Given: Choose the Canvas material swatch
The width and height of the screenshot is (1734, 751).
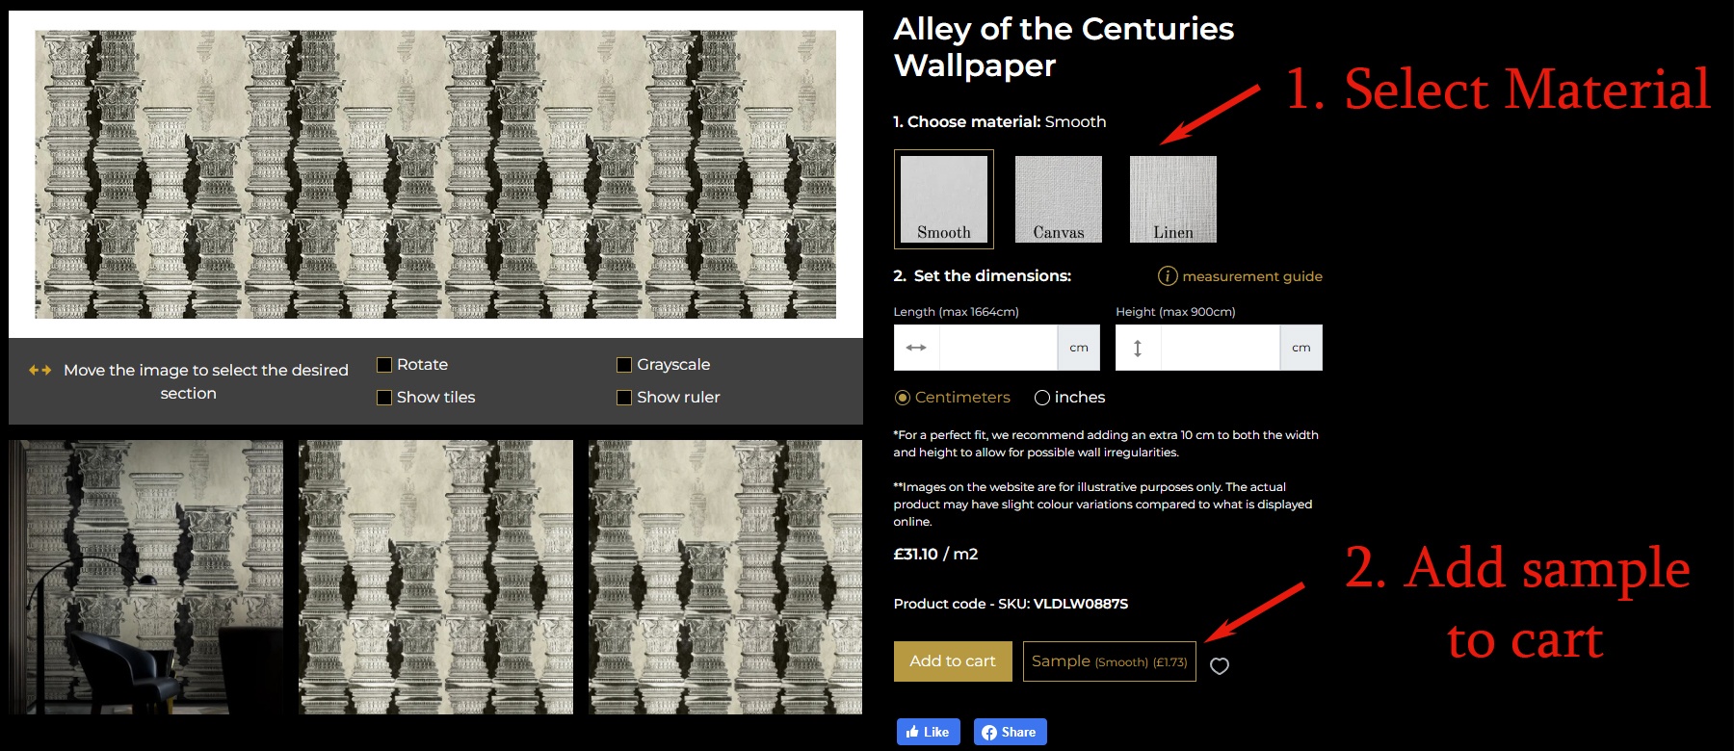Looking at the screenshot, I should [x=1058, y=199].
